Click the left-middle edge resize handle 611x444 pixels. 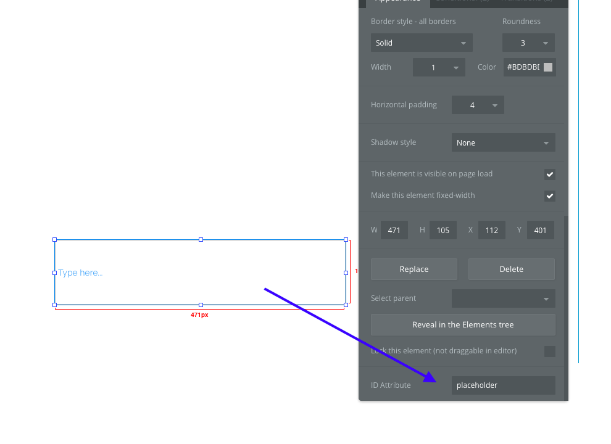(x=54, y=273)
